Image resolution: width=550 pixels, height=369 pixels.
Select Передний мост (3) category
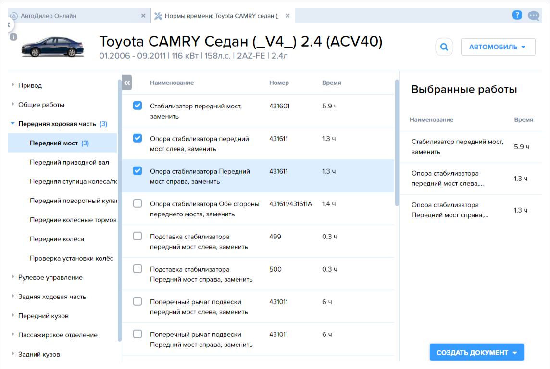point(62,143)
